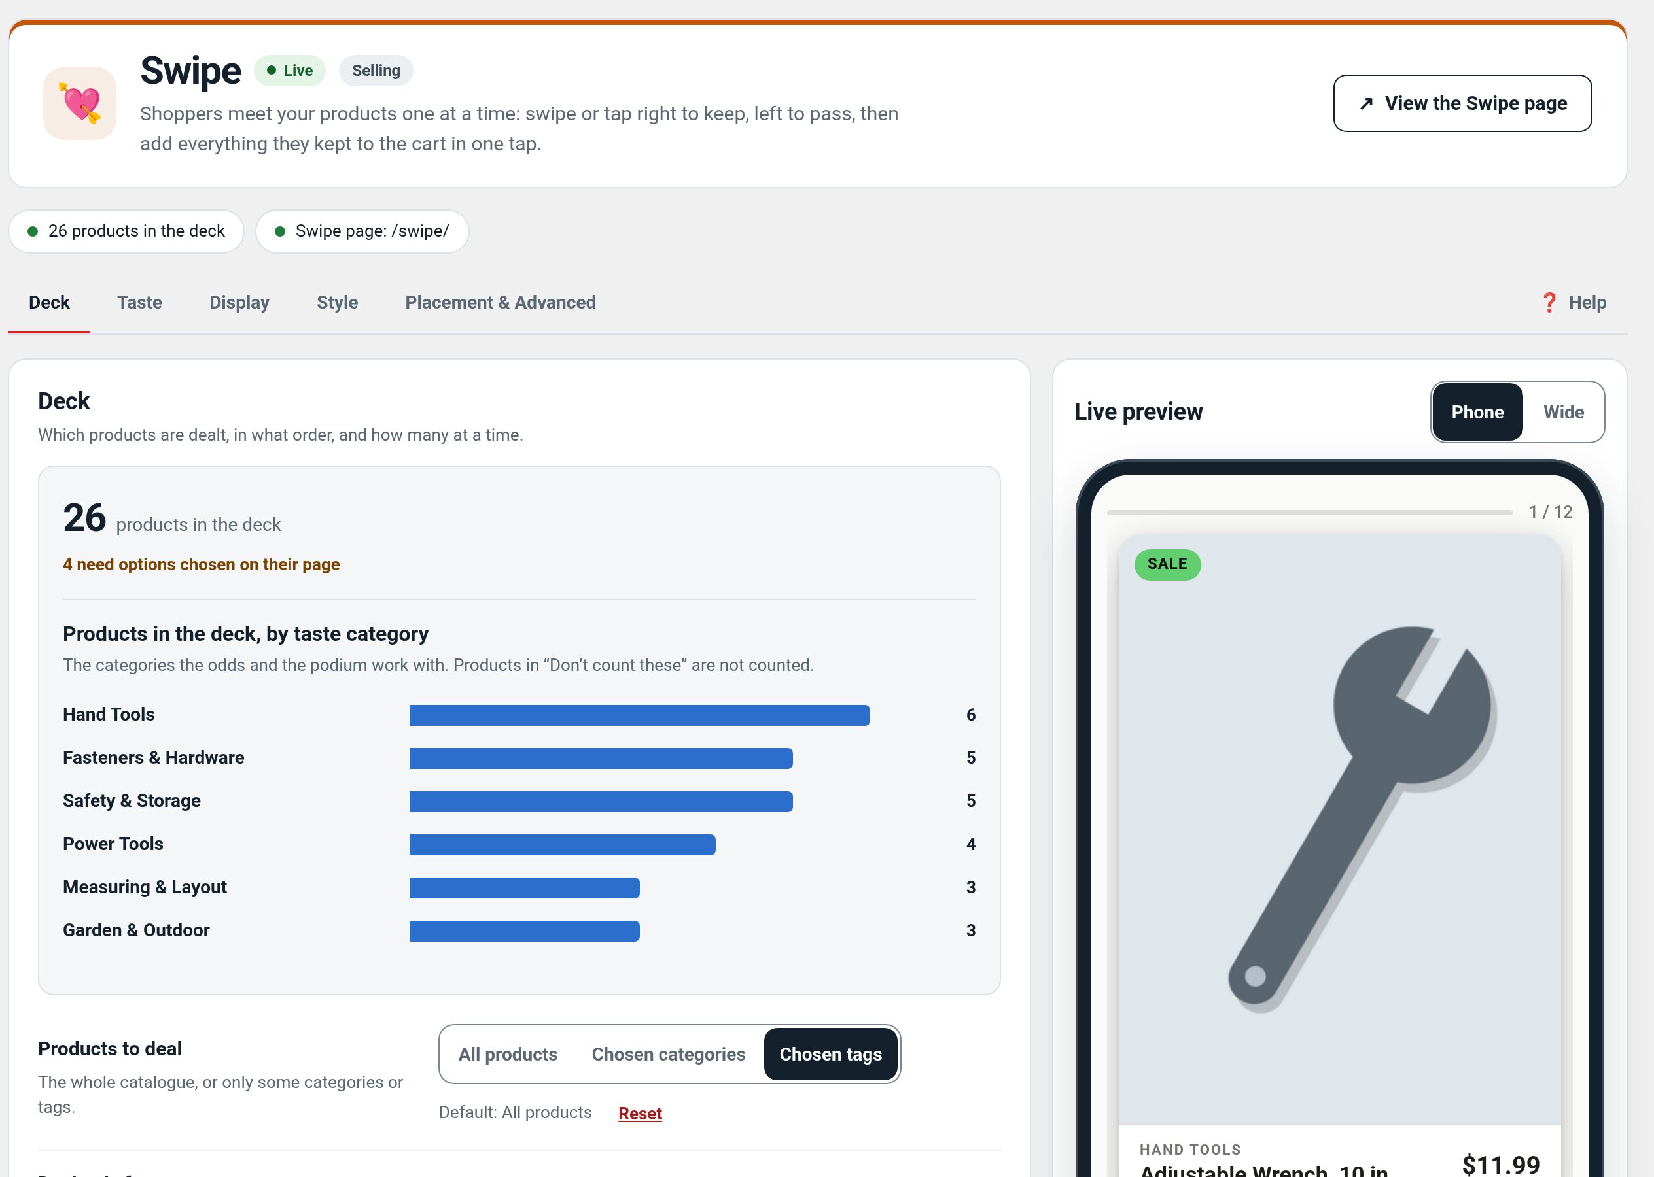1654x1177 pixels.
Task: Click the Reset link
Action: (x=640, y=1113)
